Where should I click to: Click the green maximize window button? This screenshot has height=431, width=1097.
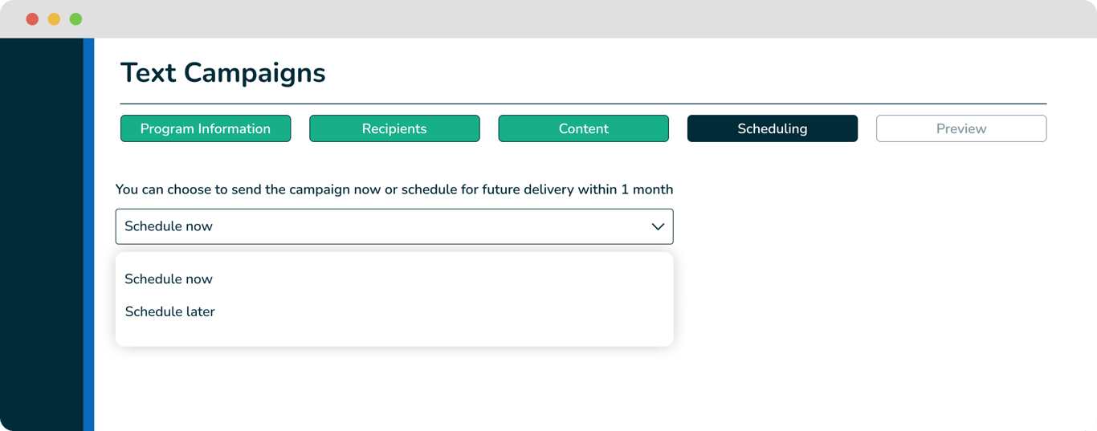click(75, 19)
